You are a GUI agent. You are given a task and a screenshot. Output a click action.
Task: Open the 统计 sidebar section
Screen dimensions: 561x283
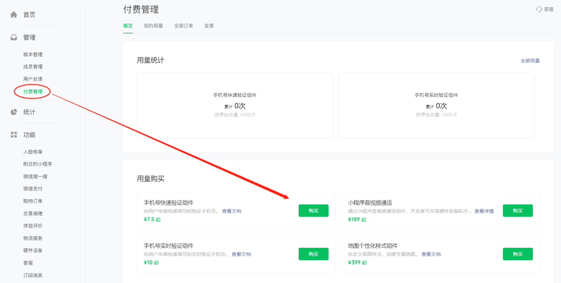coord(29,112)
